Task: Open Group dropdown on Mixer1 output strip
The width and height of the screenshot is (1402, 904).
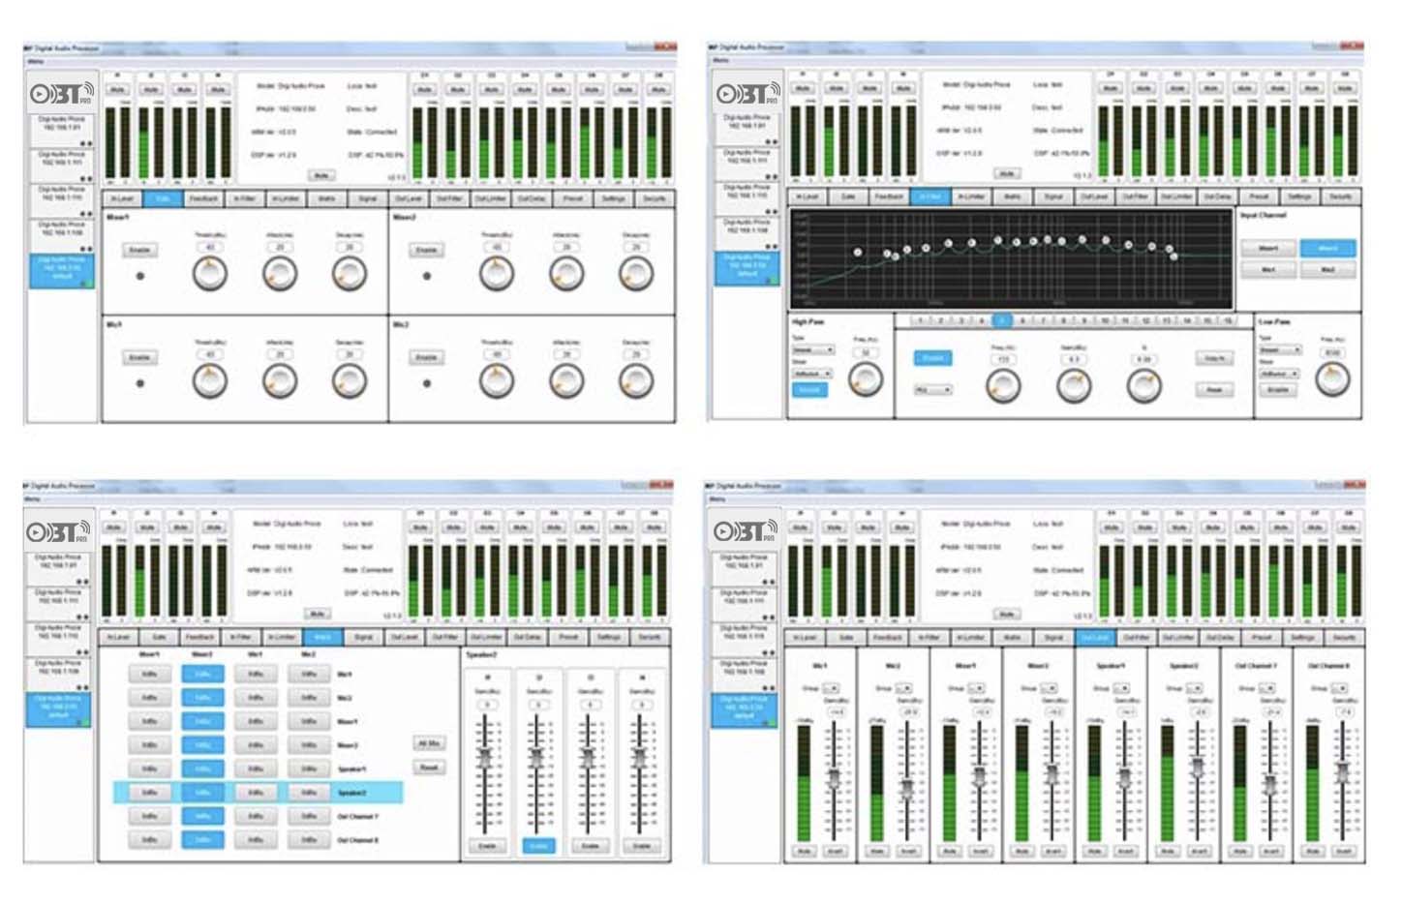Action: [x=976, y=688]
